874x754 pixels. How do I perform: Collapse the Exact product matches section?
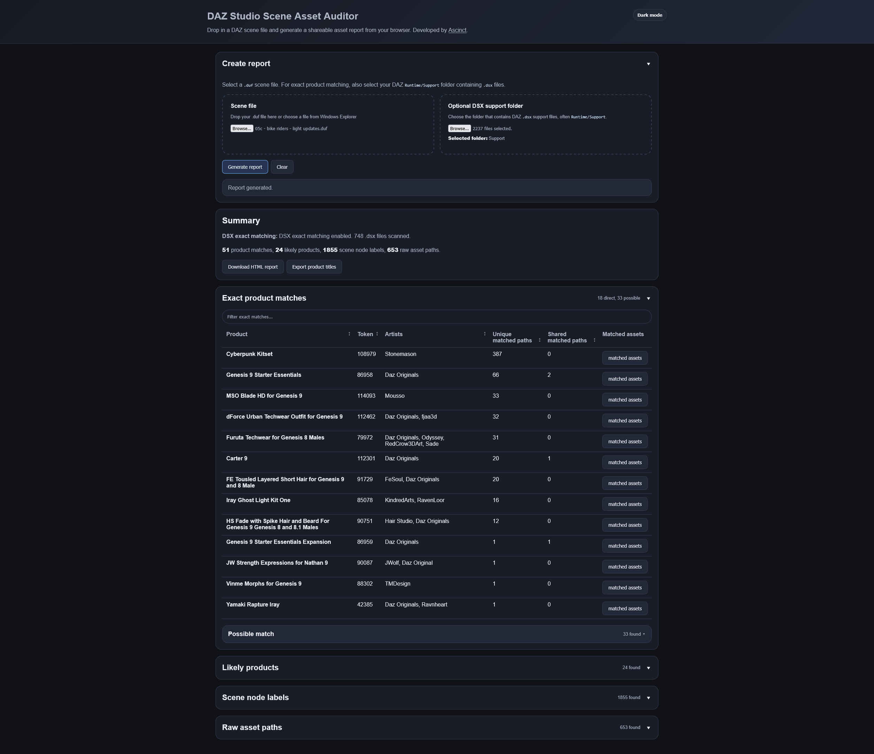click(648, 299)
